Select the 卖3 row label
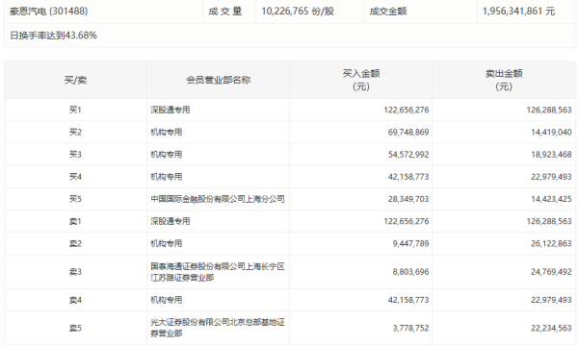 click(75, 272)
